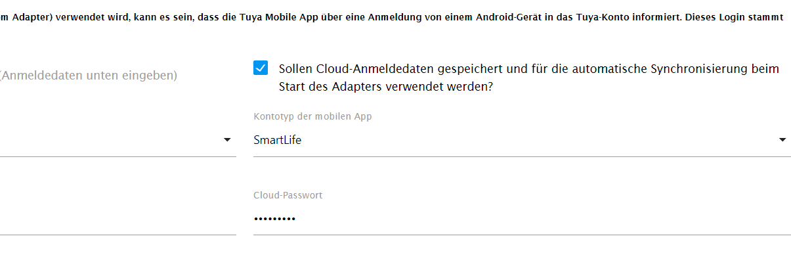Expand the arrow beside the SmartLife selection
Image resolution: width=791 pixels, height=253 pixels.
(x=782, y=140)
